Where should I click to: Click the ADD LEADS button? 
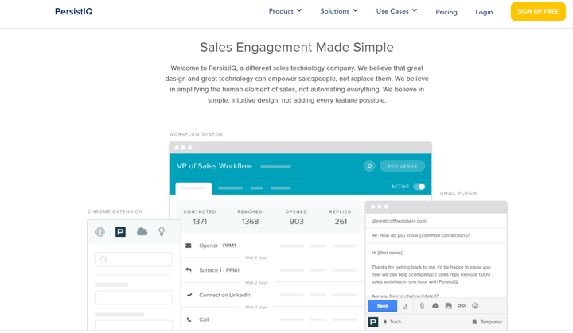[x=402, y=166]
